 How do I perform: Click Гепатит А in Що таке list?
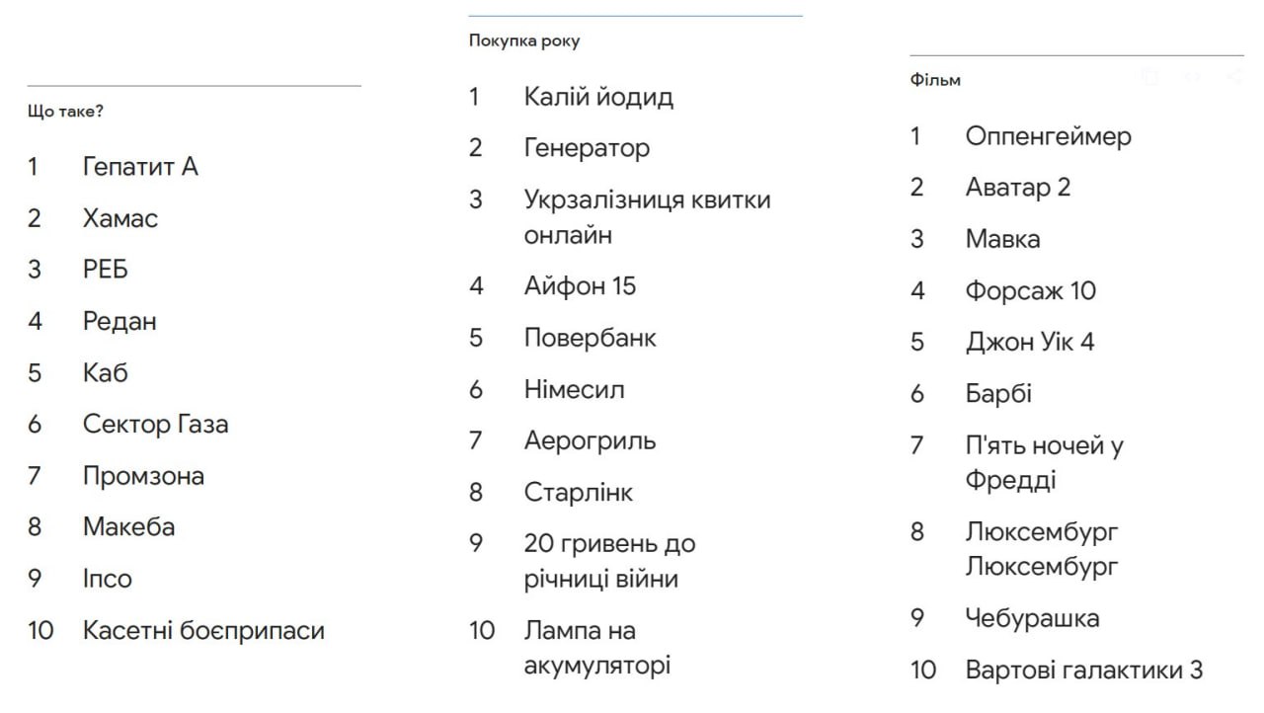tap(140, 167)
